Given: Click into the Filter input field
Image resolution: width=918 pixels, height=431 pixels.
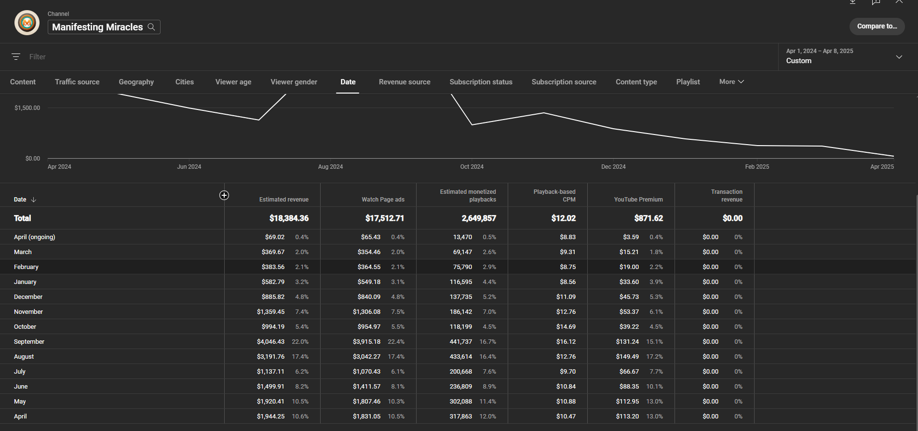Looking at the screenshot, I should (x=38, y=57).
